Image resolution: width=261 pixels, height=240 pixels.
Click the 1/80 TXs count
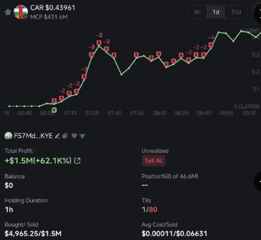click(149, 210)
